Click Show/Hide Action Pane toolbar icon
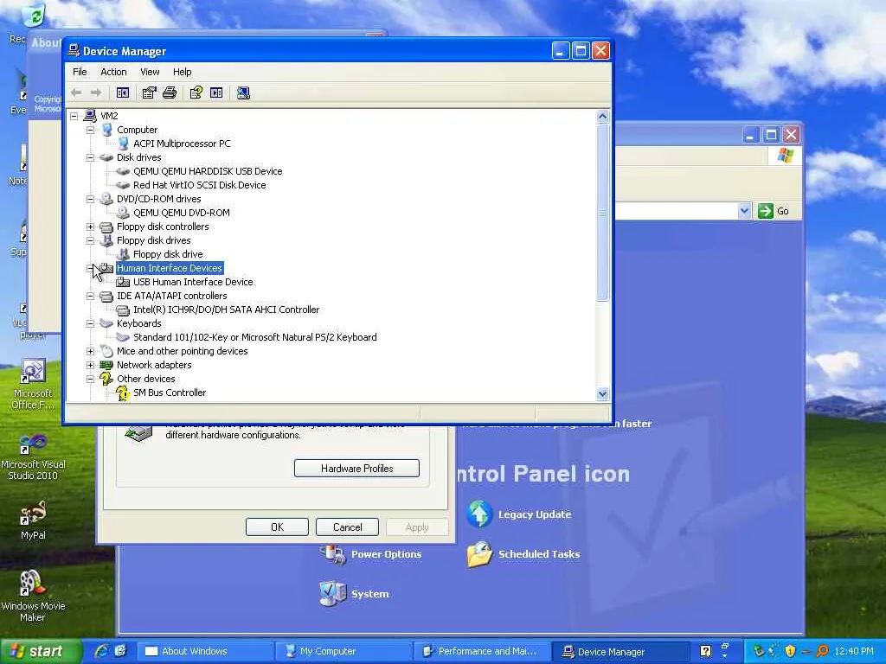The width and height of the screenshot is (886, 664). click(x=216, y=93)
